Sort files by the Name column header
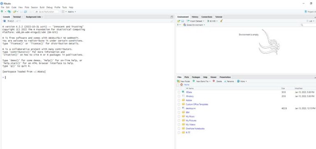 (x=190, y=88)
